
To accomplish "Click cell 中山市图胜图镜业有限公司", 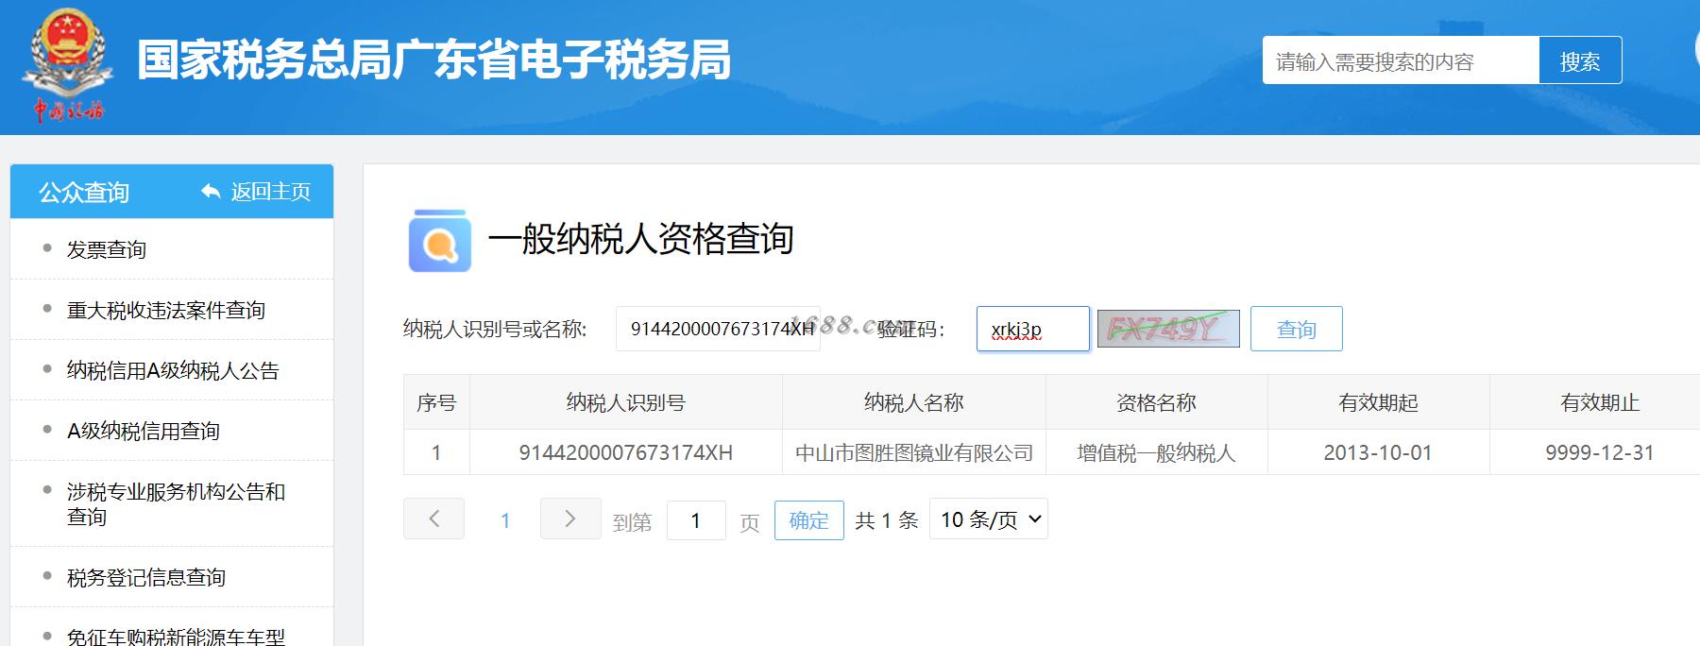I will (913, 452).
